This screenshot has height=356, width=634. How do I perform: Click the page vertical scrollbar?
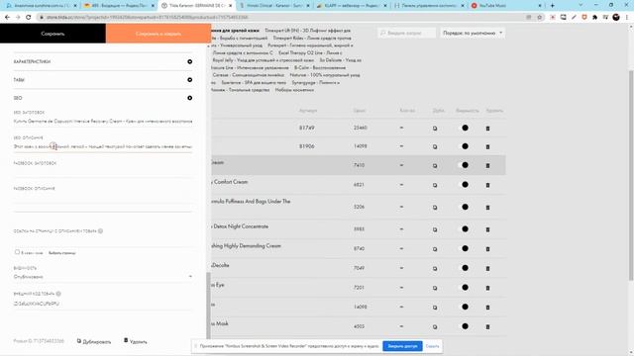tap(631, 175)
